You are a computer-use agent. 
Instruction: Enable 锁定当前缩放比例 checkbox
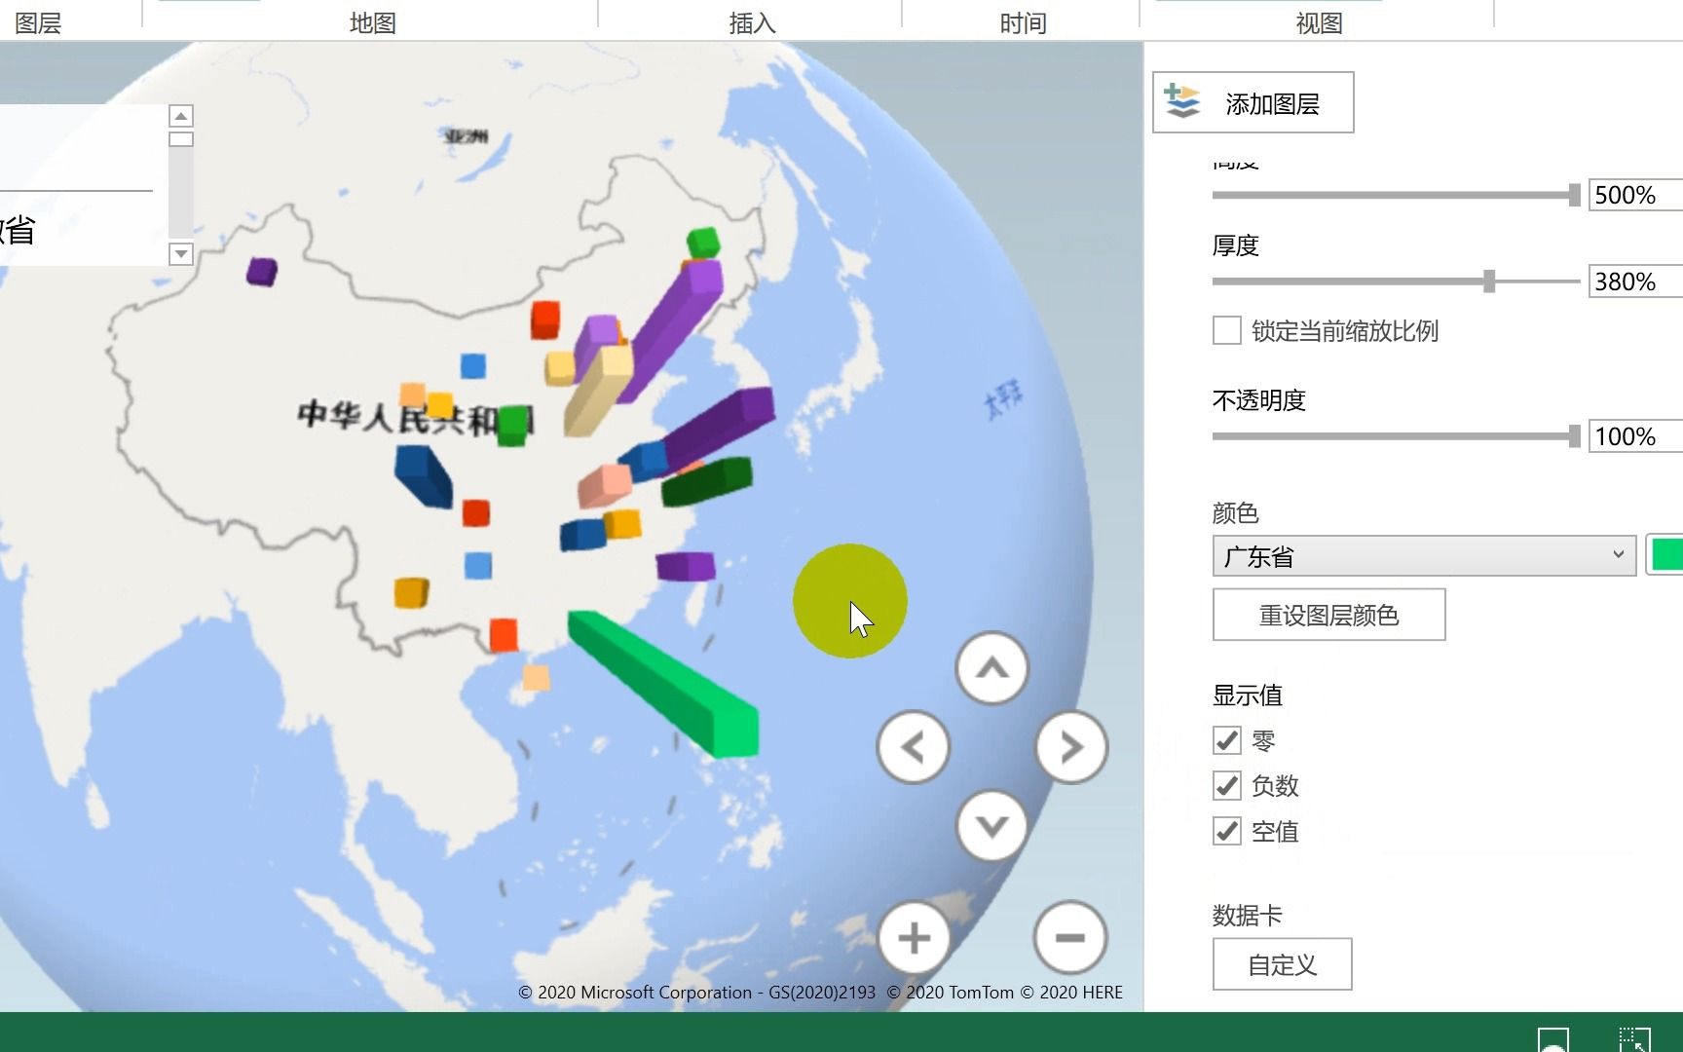tap(1227, 330)
